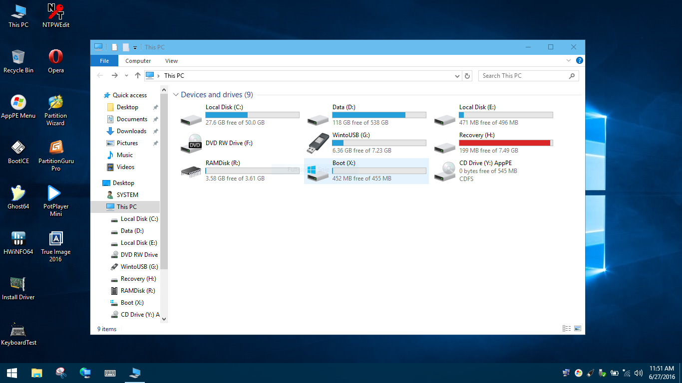Screen dimensions: 682x383
Task: Click the Explorer help question mark icon
Action: click(579, 60)
